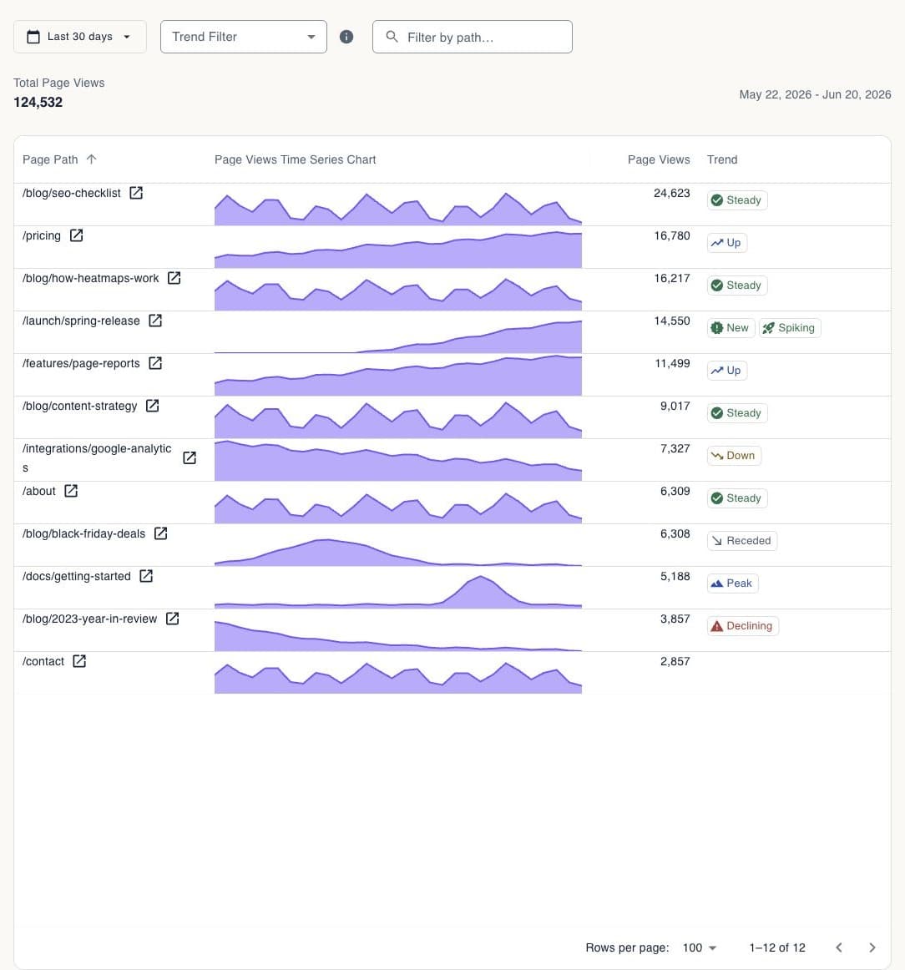Open the Last 30 days date dropdown
Viewport: 905px width, 970px height.
click(80, 37)
